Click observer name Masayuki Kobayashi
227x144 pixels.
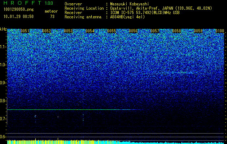[x=130, y=4]
